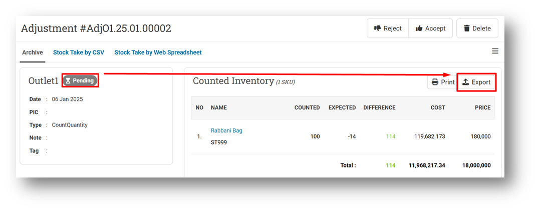The height and width of the screenshot is (210, 537).
Task: Print the counted inventory
Action: (443, 82)
